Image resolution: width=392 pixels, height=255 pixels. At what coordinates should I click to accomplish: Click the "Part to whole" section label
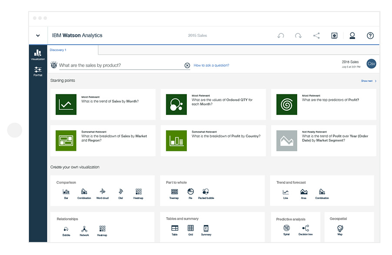(x=176, y=183)
